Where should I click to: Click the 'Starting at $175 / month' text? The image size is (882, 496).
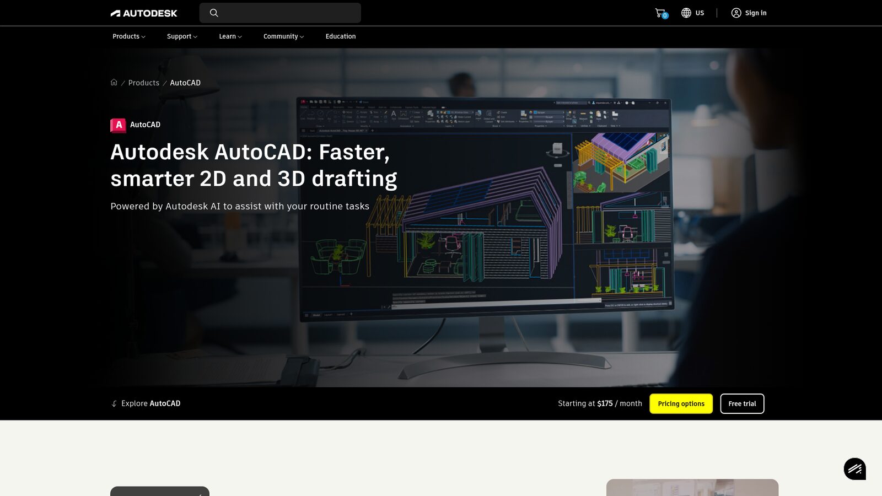coord(600,403)
